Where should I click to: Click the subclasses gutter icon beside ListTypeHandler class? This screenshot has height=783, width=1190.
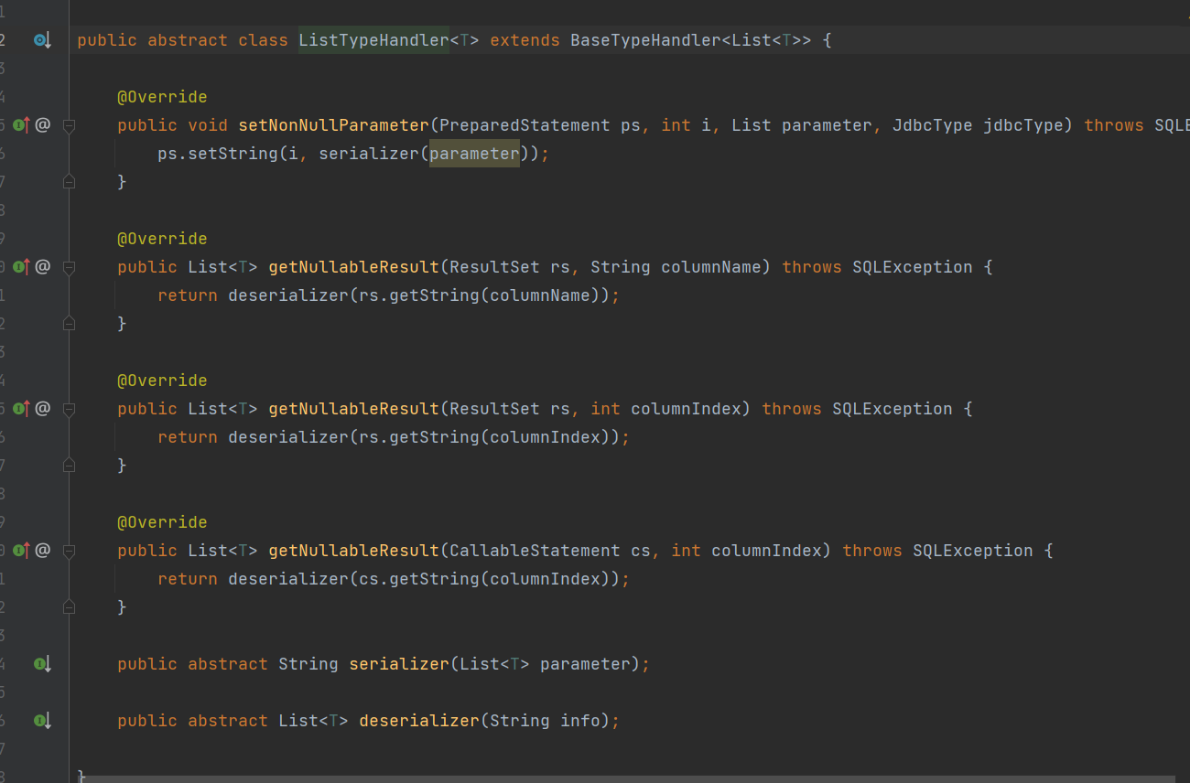pos(41,40)
